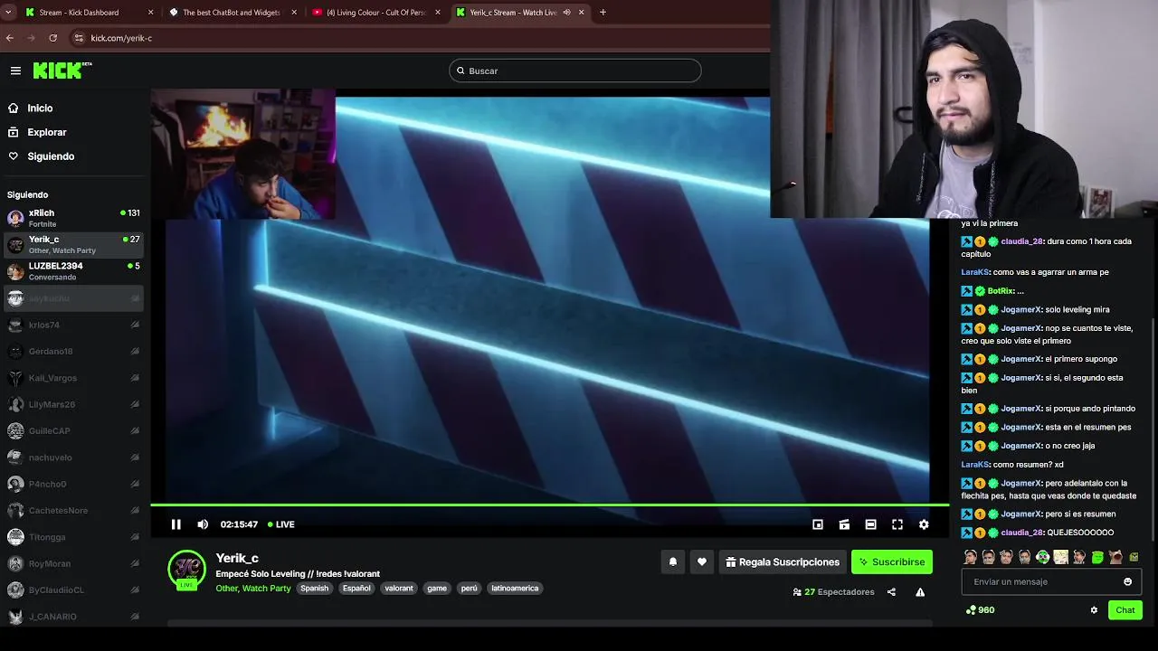Click LIVE indicator to jump to live
The width and height of the screenshot is (1158, 651).
(x=281, y=524)
